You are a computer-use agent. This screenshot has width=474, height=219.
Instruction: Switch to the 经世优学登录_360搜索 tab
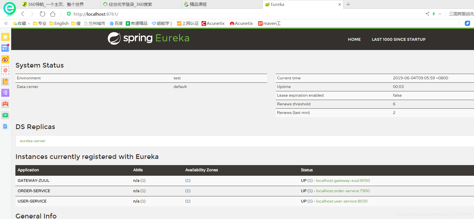141,4
